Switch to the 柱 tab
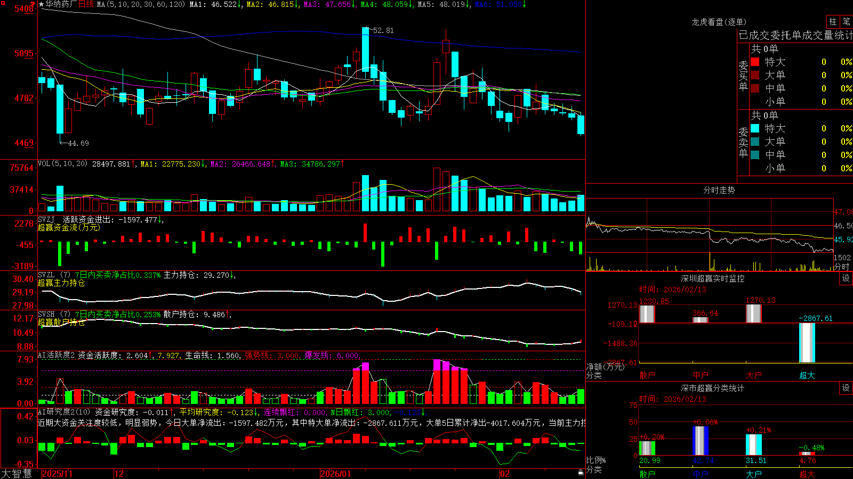The width and height of the screenshot is (853, 479). tap(833, 22)
